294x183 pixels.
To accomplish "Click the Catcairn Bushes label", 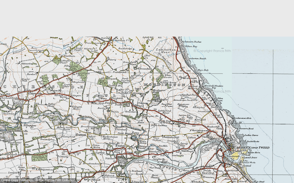I will click(193, 42).
